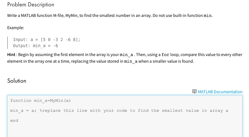Click the bold 'Hint' word
249x137 pixels.
[x=11, y=55]
